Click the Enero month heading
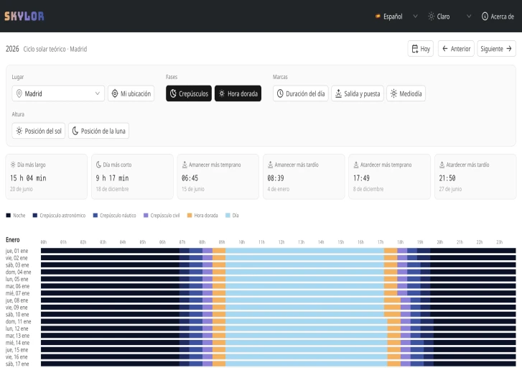This screenshot has width=522, height=368. pyautogui.click(x=13, y=240)
